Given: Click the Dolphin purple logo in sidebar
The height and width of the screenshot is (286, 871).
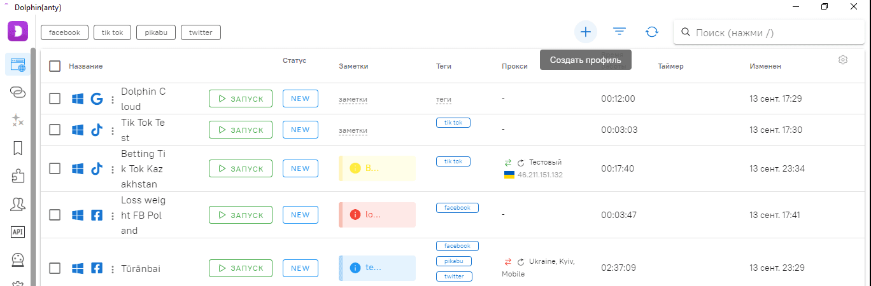Looking at the screenshot, I should 18,31.
